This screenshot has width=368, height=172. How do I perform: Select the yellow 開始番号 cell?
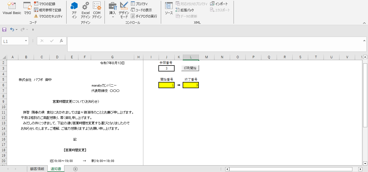click(x=166, y=85)
